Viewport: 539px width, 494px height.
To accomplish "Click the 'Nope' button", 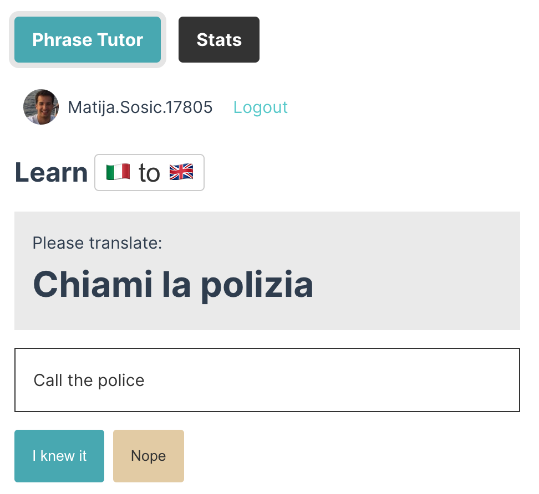I will click(148, 456).
